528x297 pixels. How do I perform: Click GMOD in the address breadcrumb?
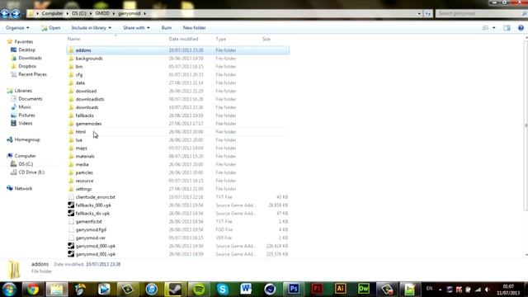(102, 13)
